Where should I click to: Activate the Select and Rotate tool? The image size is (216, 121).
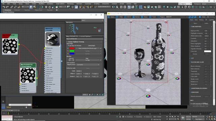(50, 7)
